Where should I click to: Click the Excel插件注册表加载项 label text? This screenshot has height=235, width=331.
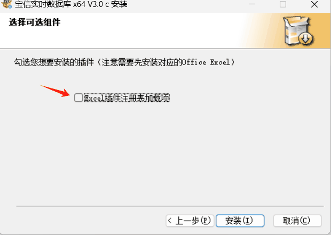(x=127, y=98)
